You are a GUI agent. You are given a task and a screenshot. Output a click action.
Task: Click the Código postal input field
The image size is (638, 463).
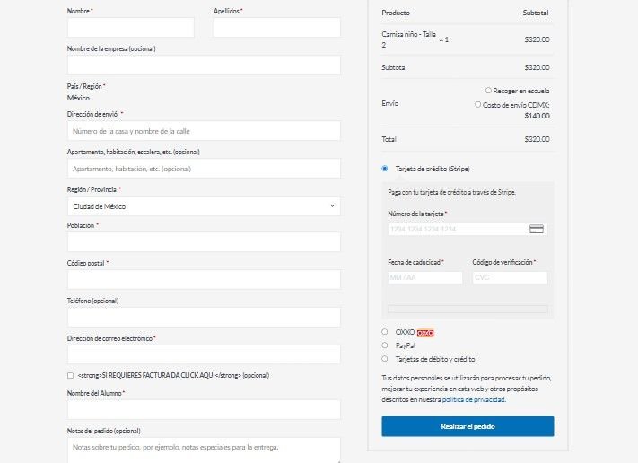coord(204,280)
